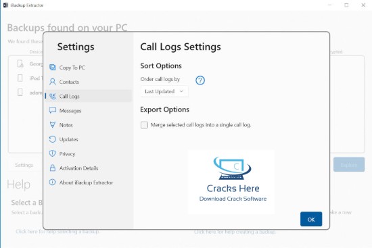Click the Messages speech bubble icon
Image resolution: width=372 pixels, height=248 pixels.
53,111
